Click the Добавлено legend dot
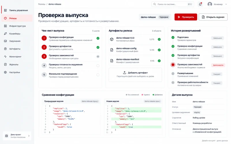The image size is (231, 144). click(x=153, y=95)
